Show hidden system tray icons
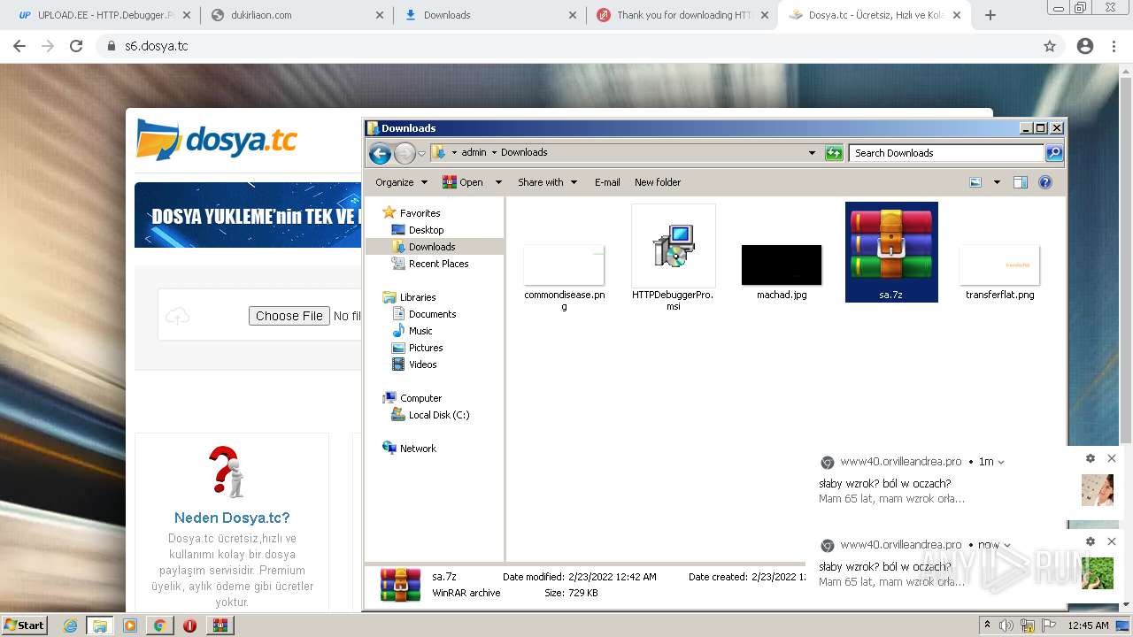1133x637 pixels. [x=988, y=625]
